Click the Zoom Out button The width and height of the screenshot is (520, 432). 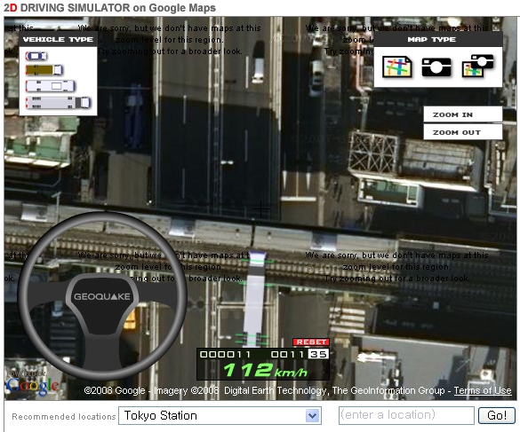[462, 132]
